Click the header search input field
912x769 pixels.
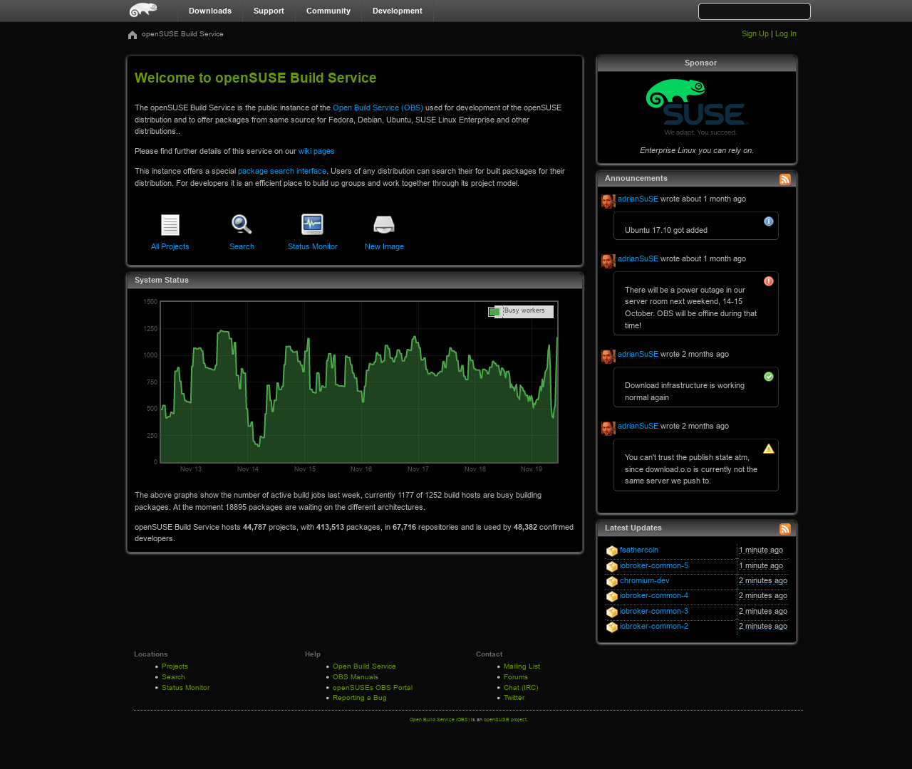(755, 11)
